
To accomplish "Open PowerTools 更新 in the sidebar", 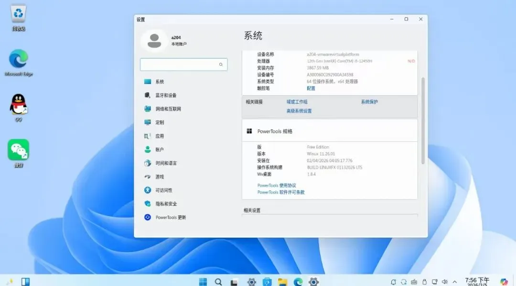I will pyautogui.click(x=171, y=217).
